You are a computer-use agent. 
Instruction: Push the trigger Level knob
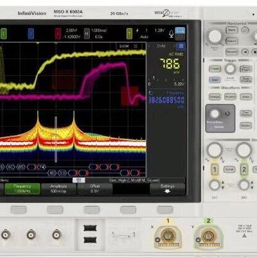pos(230,69)
